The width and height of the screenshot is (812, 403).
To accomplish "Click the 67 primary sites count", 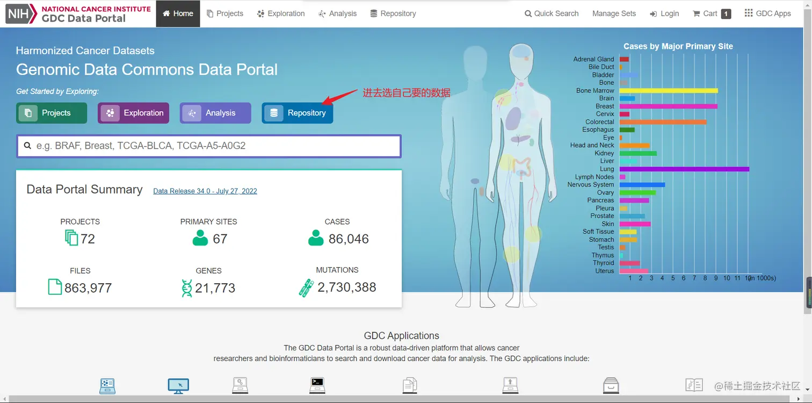I will (220, 239).
